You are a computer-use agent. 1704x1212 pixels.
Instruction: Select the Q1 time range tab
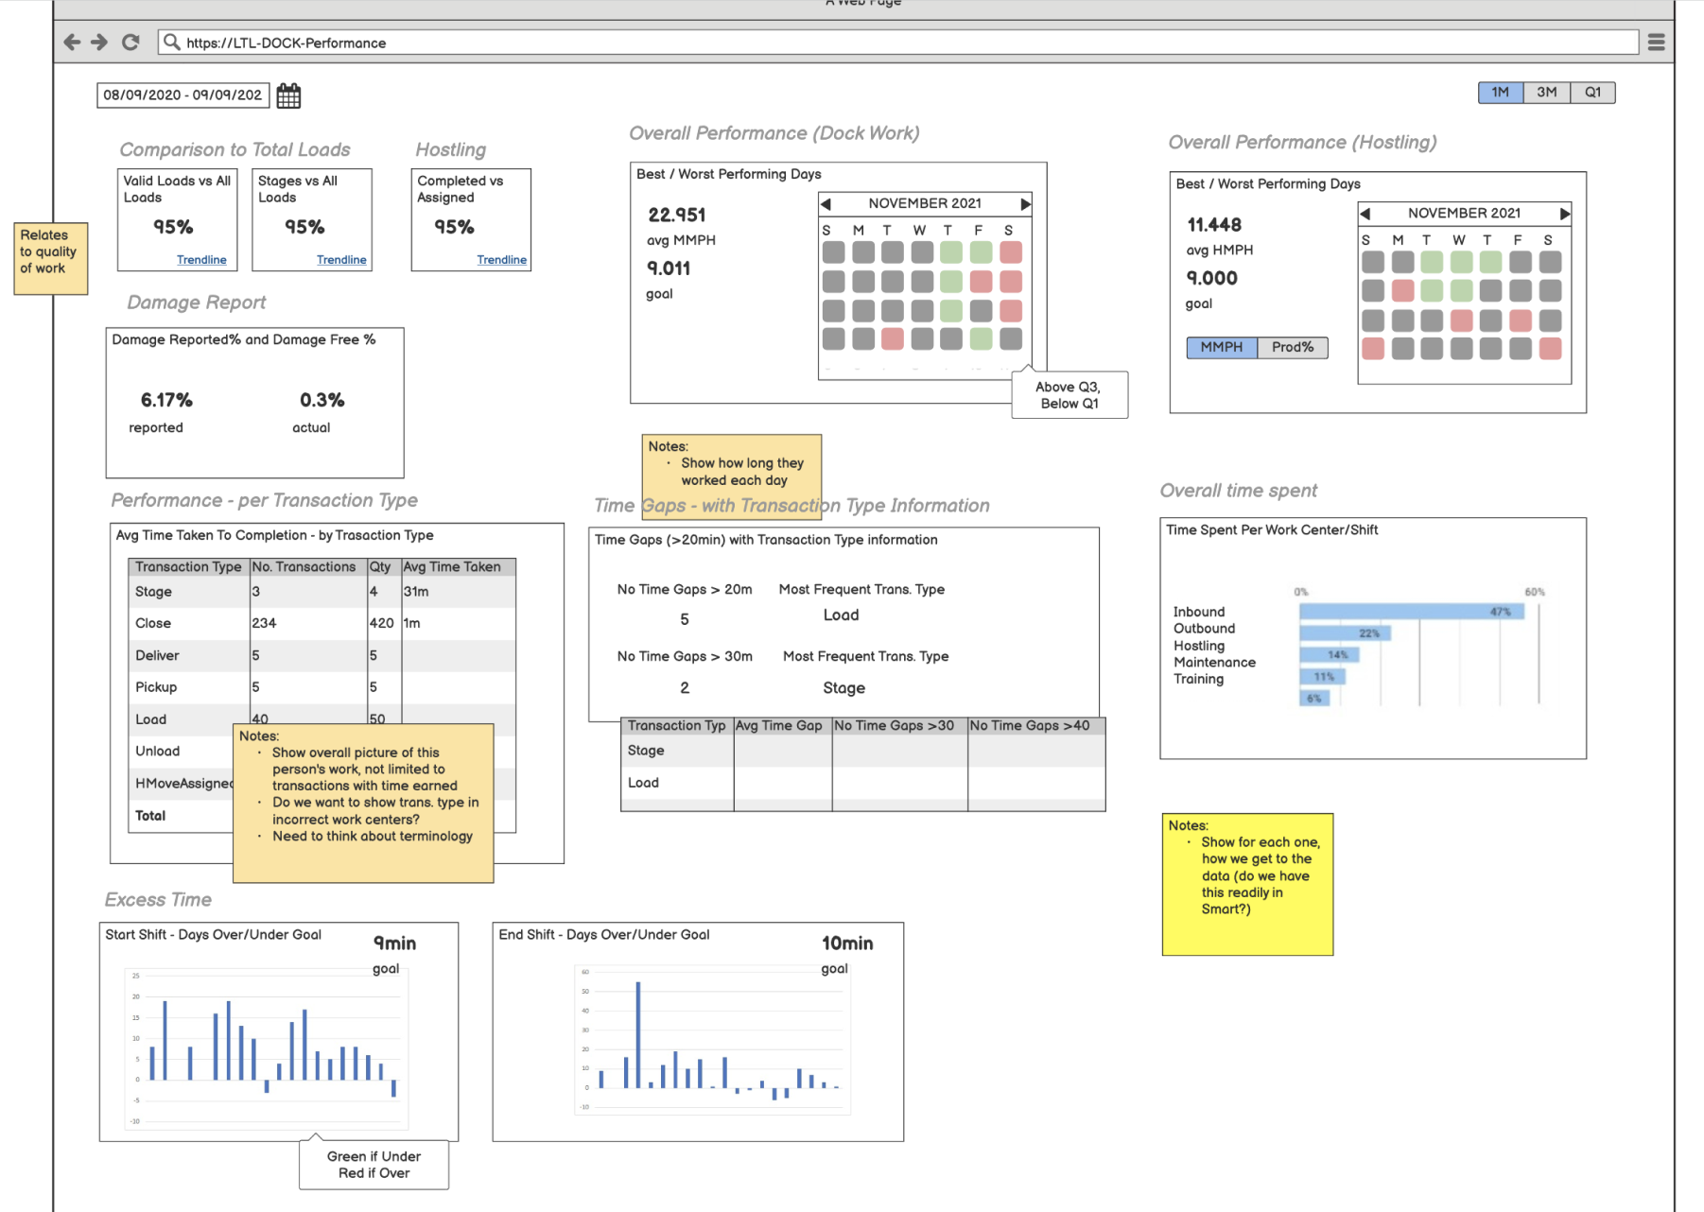1592,93
